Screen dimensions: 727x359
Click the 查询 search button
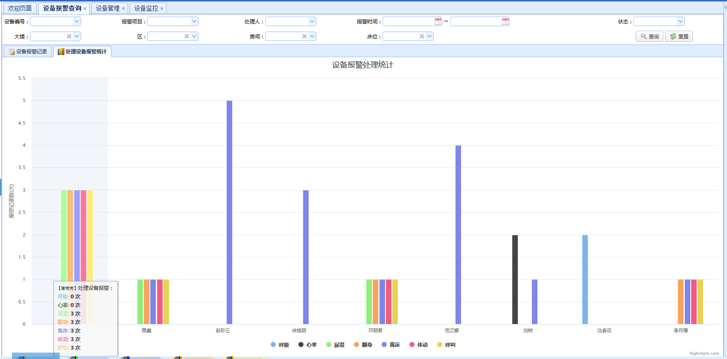coord(649,37)
